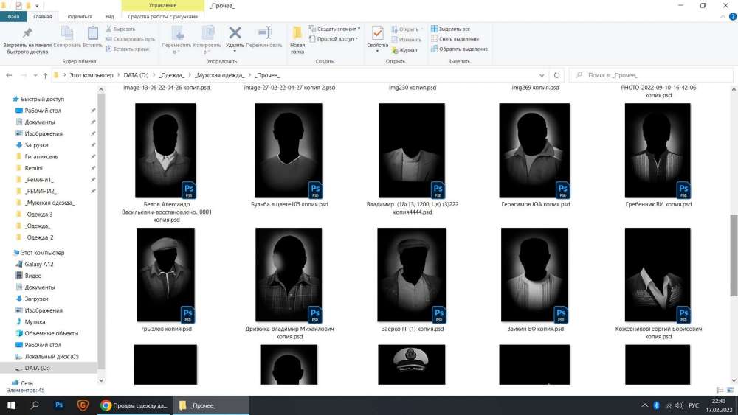Click _Мужская одежда_ in address path
The image size is (738, 415).
click(220, 75)
